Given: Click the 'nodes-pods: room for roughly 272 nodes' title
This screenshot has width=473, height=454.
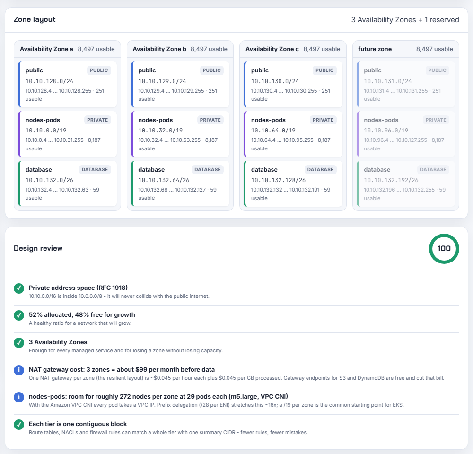Looking at the screenshot, I should tap(158, 397).
